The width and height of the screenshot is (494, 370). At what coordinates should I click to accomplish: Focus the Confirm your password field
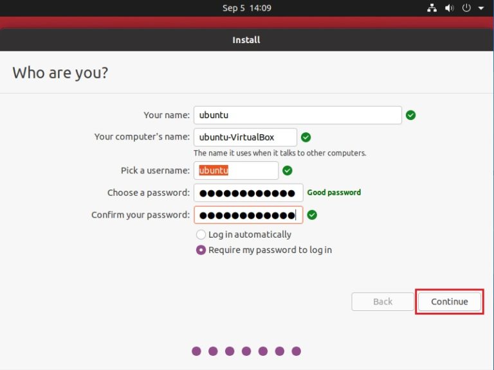pos(248,215)
